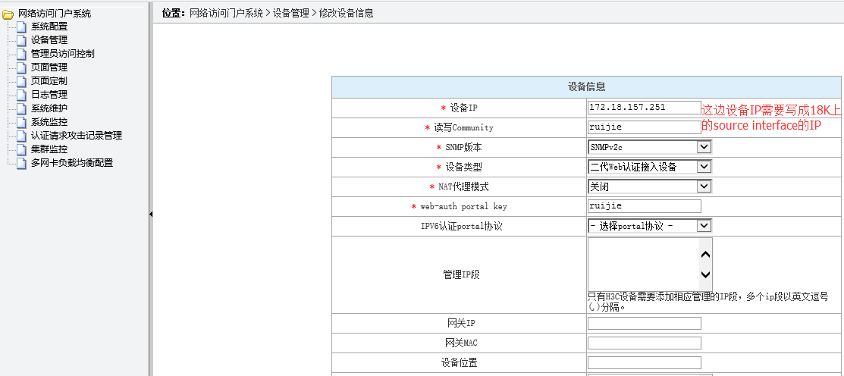Focus the 网关MAC input field

coord(645,343)
